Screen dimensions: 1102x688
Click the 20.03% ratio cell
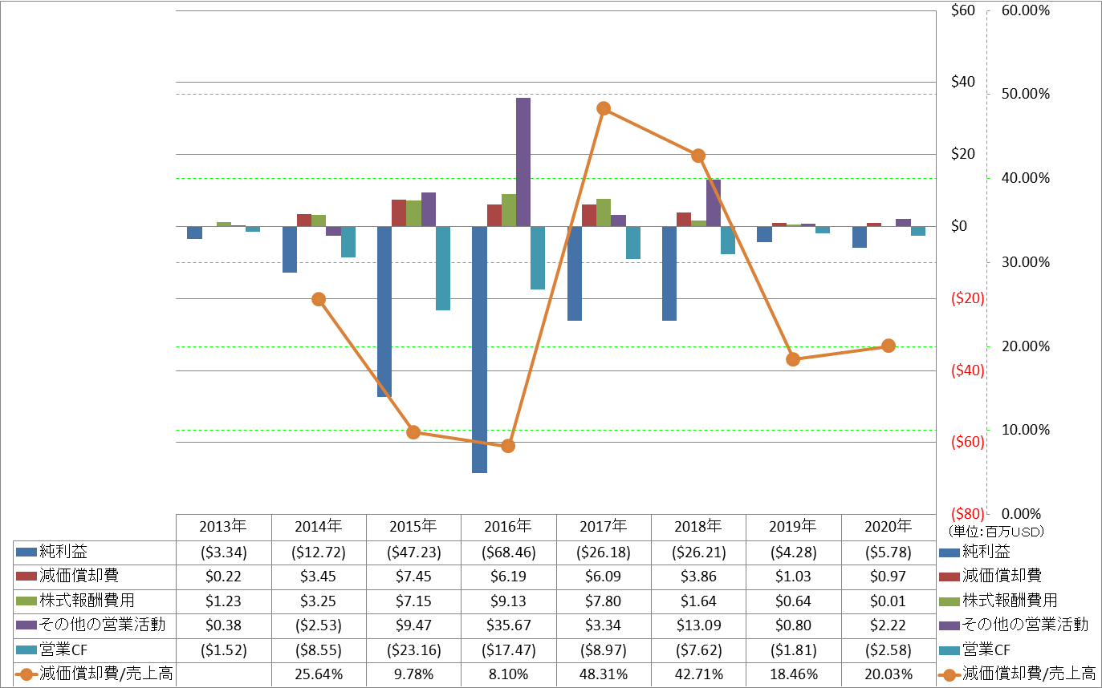point(889,674)
